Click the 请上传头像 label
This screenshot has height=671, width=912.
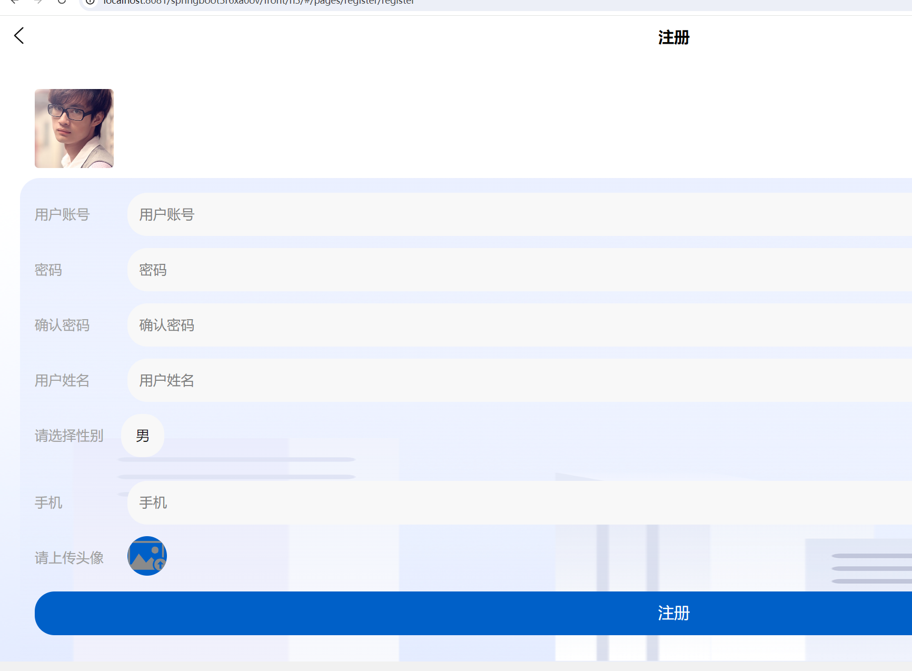pyautogui.click(x=68, y=557)
